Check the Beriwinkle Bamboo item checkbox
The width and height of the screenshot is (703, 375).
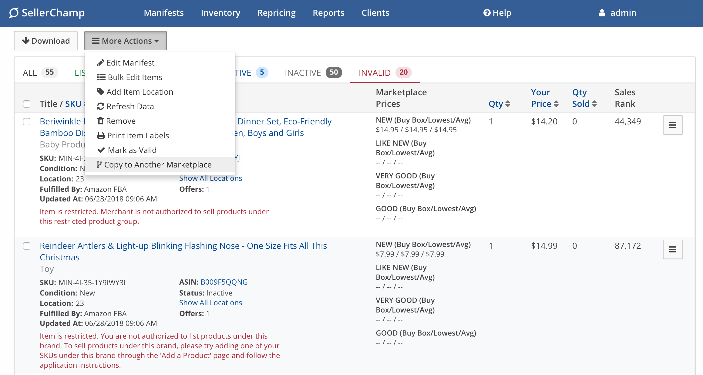coord(27,122)
